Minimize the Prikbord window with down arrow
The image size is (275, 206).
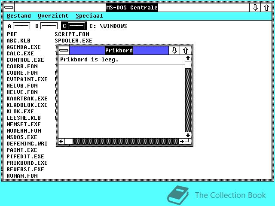pos(174,51)
